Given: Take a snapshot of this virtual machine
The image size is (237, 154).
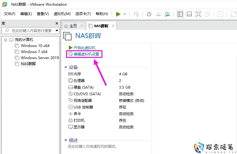Looking at the screenshot, I should point(149,14).
